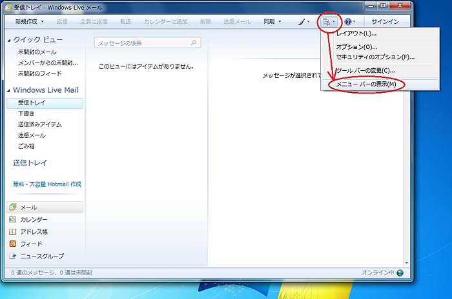
Task: Click the 無料・大容量 Hotmail 作成 link
Action: (x=47, y=184)
